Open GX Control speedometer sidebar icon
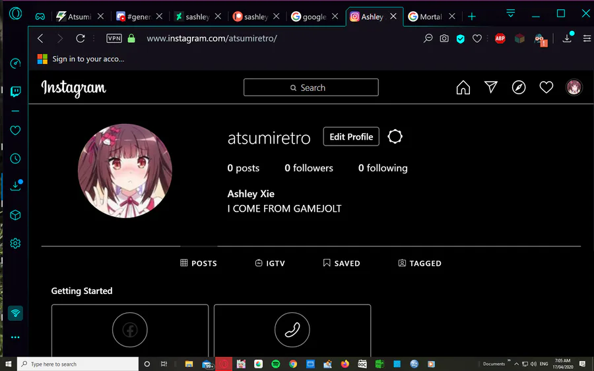This screenshot has height=371, width=594. 15,63
